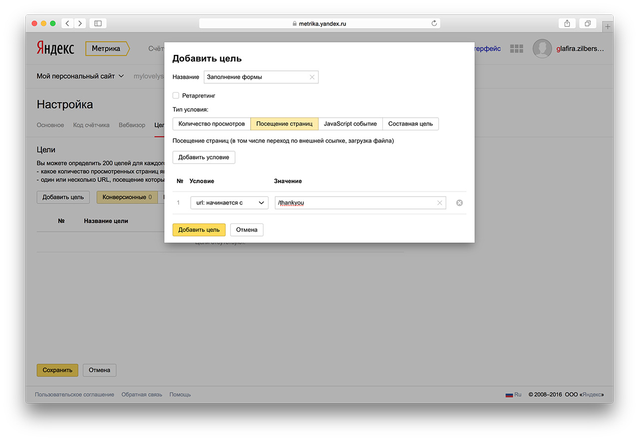Clear the /thankyou value field X icon
Viewport: 639px width, 440px height.
[439, 203]
